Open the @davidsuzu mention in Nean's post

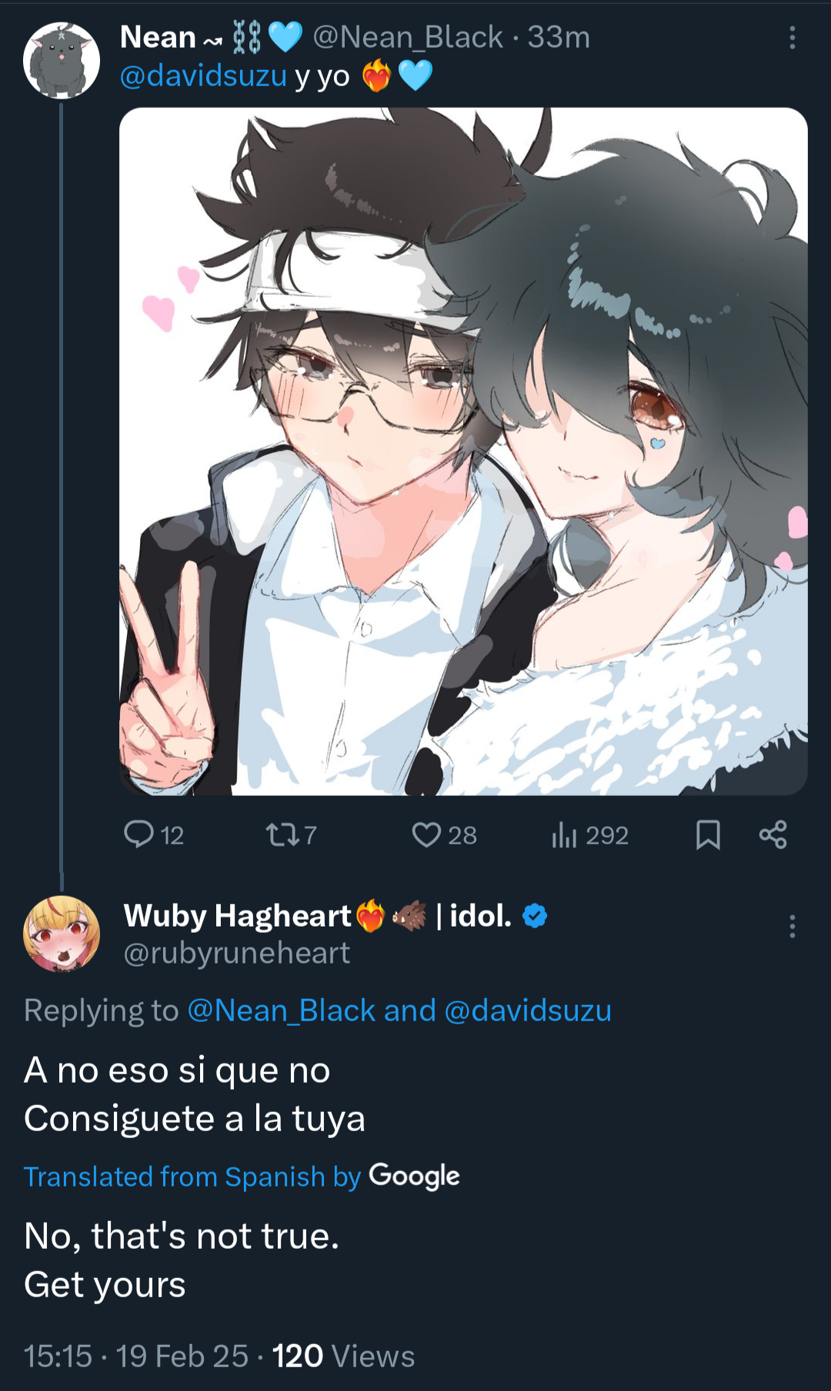203,75
